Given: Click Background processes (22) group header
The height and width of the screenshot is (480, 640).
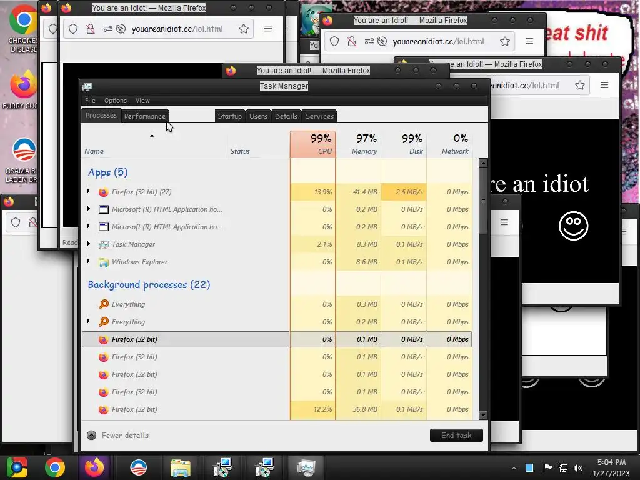Looking at the screenshot, I should (149, 284).
